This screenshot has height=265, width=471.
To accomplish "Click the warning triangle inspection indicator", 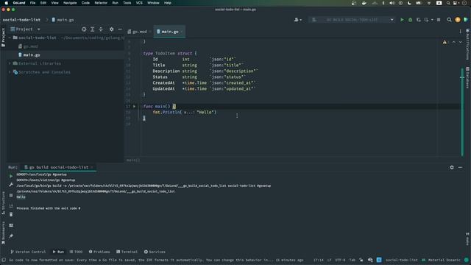I will tap(445, 42).
